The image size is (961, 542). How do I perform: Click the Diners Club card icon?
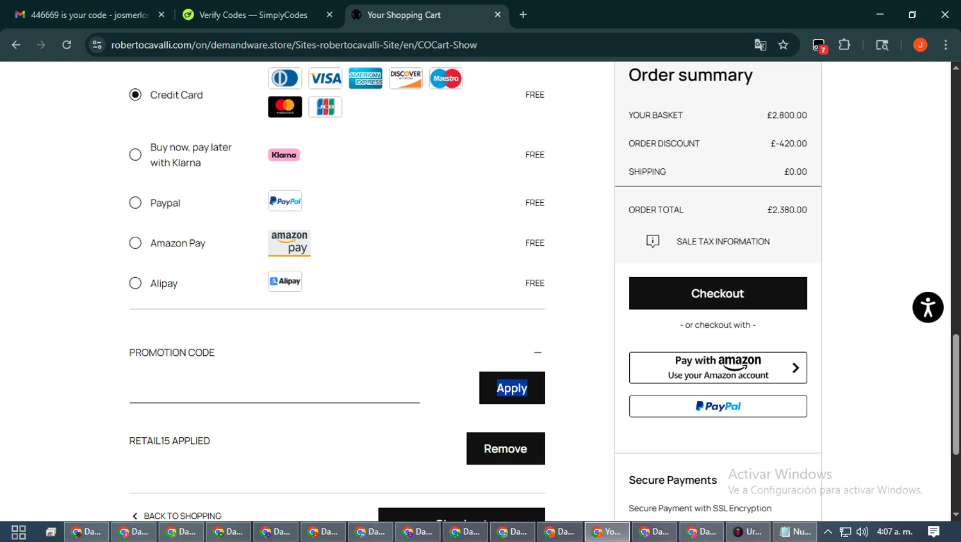(x=285, y=78)
